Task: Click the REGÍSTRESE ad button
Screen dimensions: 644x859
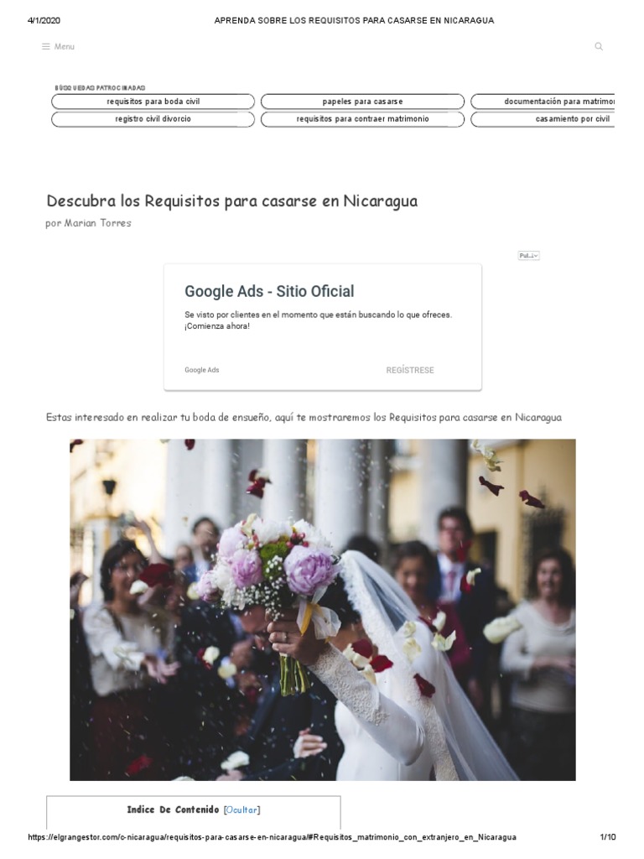Action: point(409,370)
